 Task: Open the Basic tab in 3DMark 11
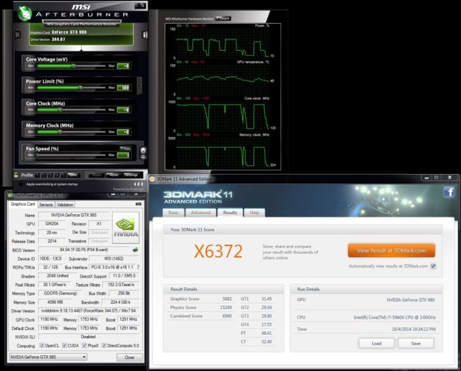pos(173,213)
